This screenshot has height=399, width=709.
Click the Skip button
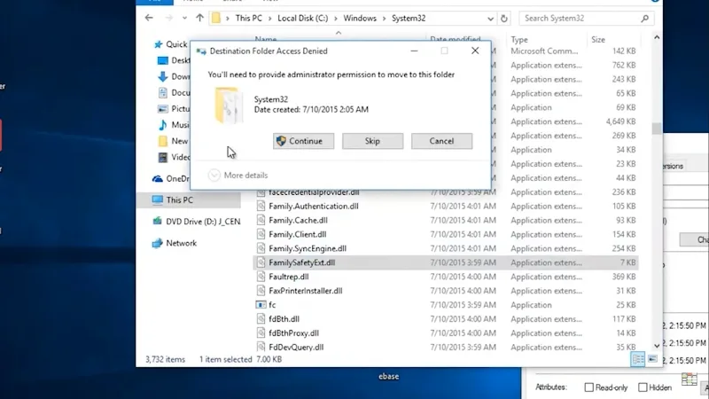pos(372,141)
